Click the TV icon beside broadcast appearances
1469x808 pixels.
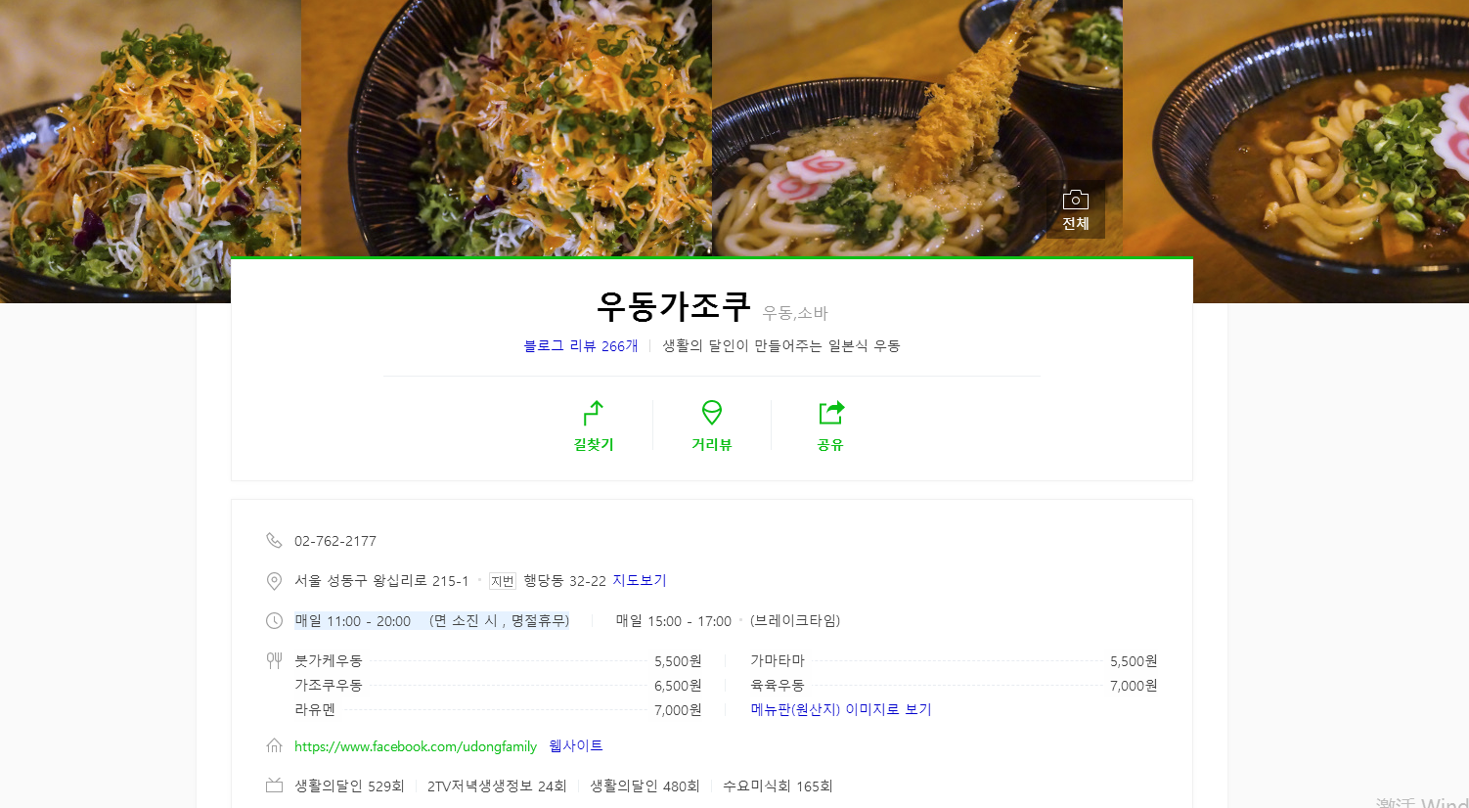pyautogui.click(x=274, y=786)
